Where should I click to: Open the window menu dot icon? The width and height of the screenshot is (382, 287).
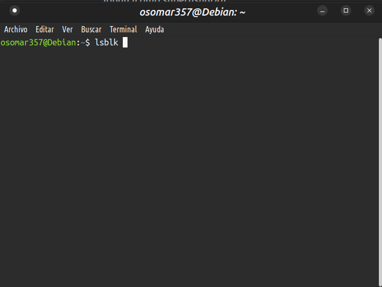[x=15, y=10]
